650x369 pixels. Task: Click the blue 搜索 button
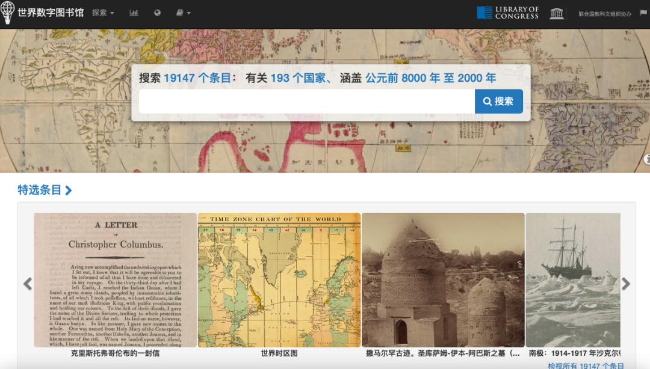[499, 101]
